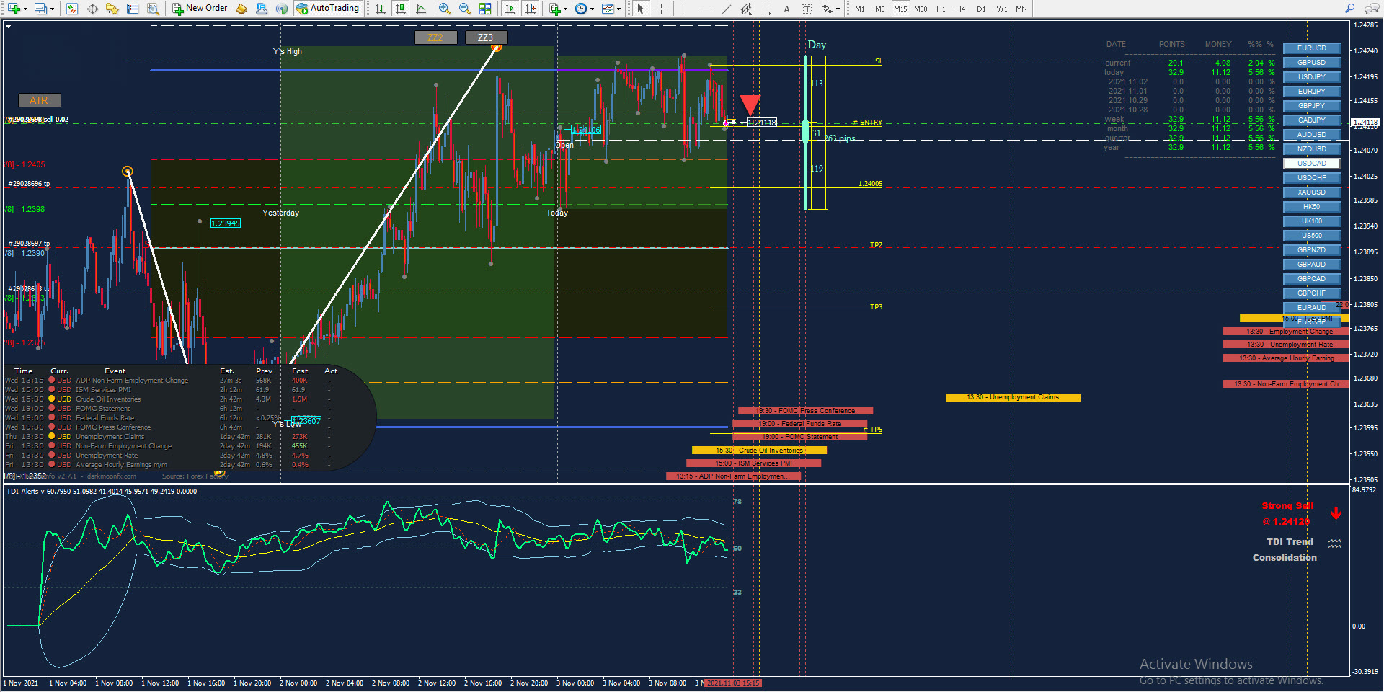
Task: Switch to the D1 timeframe
Action: [981, 9]
